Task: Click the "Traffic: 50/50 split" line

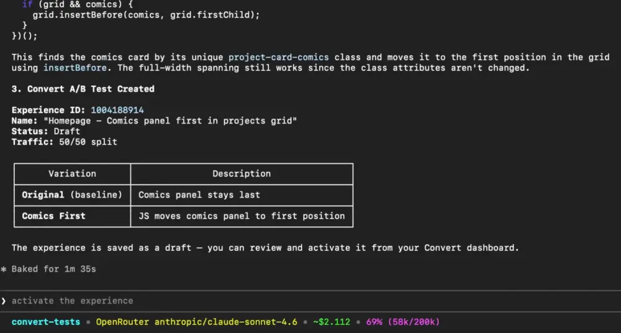Action: (64, 142)
